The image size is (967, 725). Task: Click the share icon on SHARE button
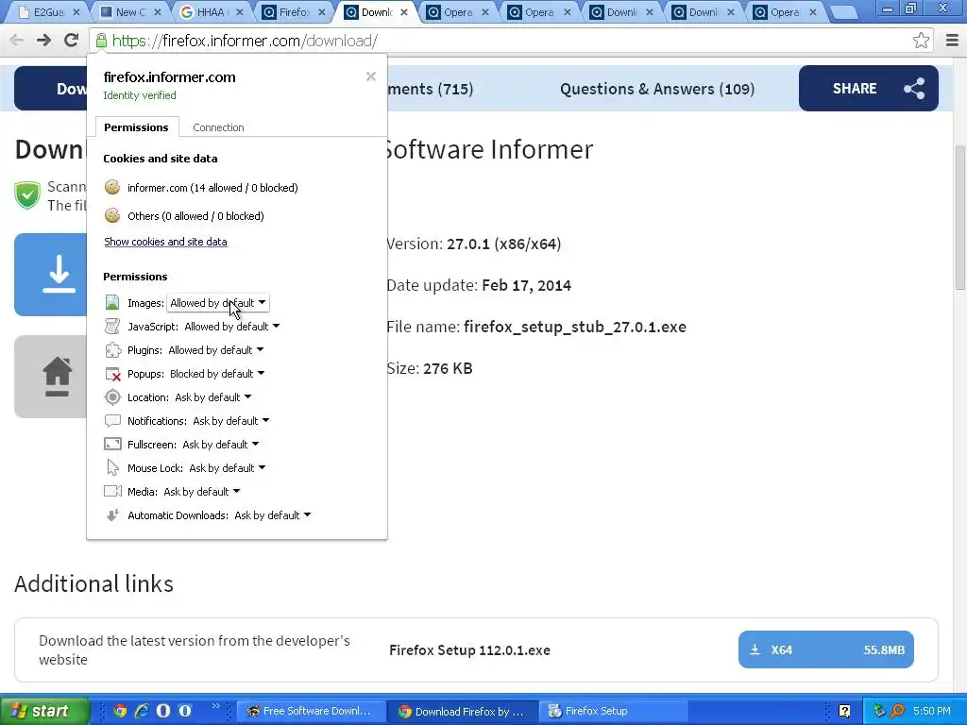point(914,89)
